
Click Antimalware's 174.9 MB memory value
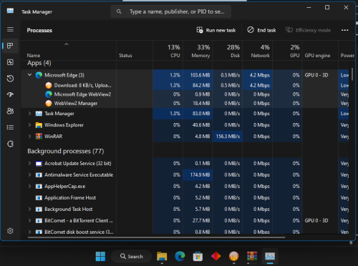pos(198,174)
